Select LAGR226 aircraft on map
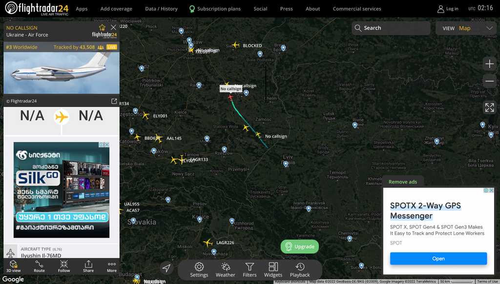Screen dimensions: 500x284 (x=208, y=243)
